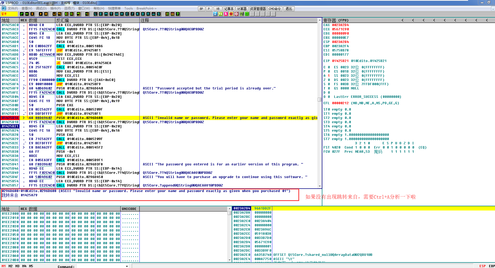Toggle the C flag value in registers
495x268 pixels.
(329, 67)
